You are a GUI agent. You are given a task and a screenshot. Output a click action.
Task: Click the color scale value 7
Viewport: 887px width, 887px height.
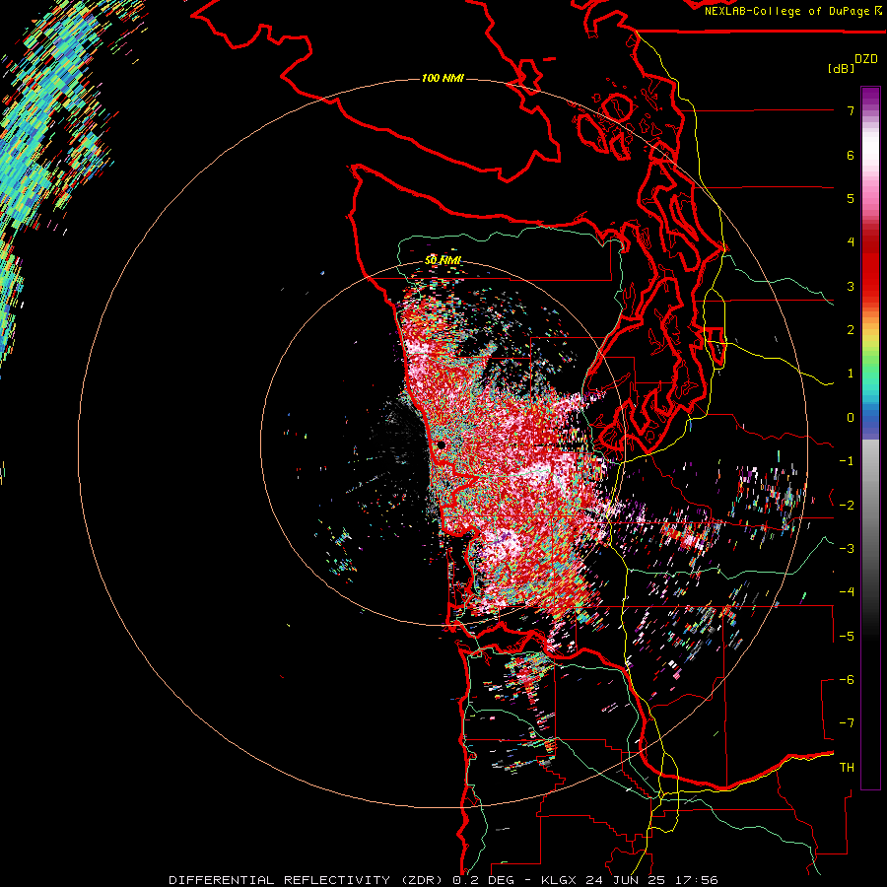click(x=851, y=110)
